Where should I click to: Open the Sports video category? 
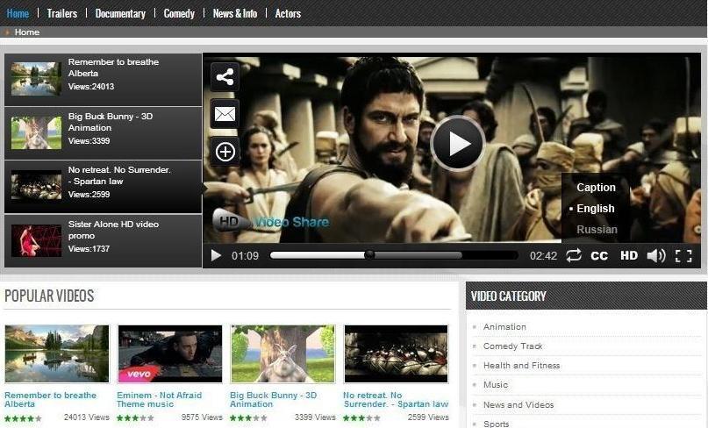point(496,424)
